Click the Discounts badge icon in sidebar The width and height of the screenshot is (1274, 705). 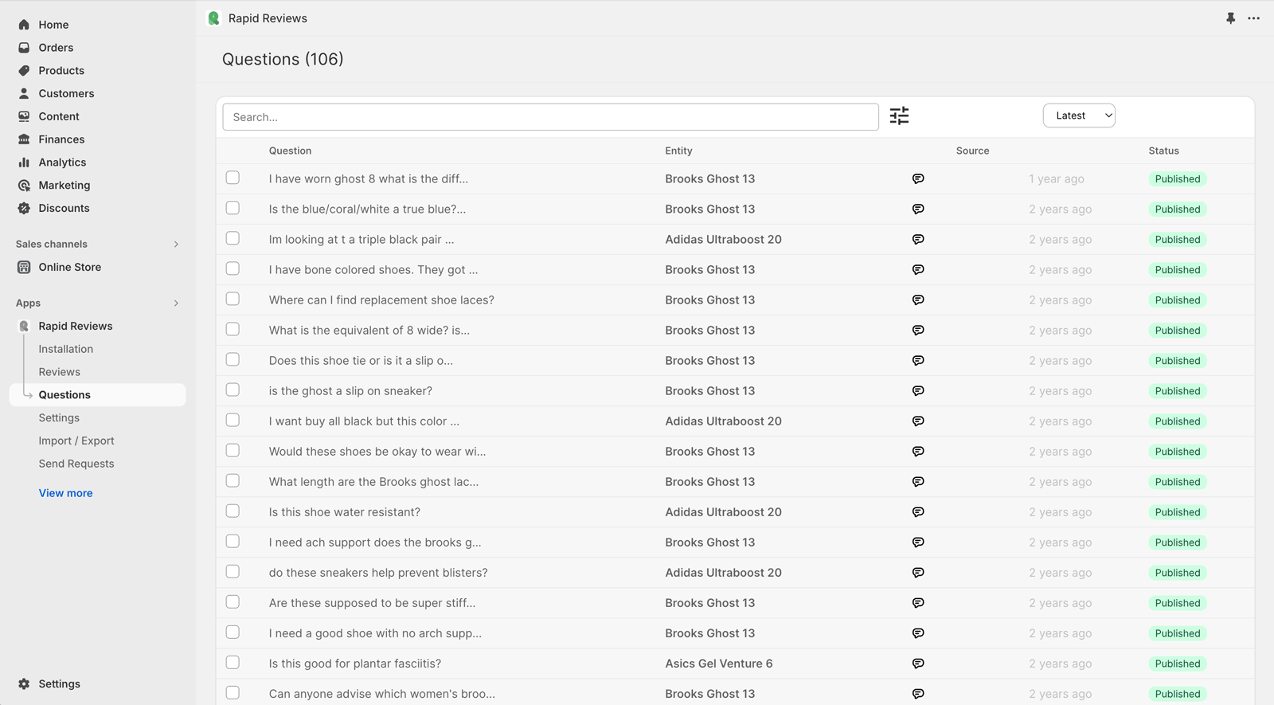[24, 208]
